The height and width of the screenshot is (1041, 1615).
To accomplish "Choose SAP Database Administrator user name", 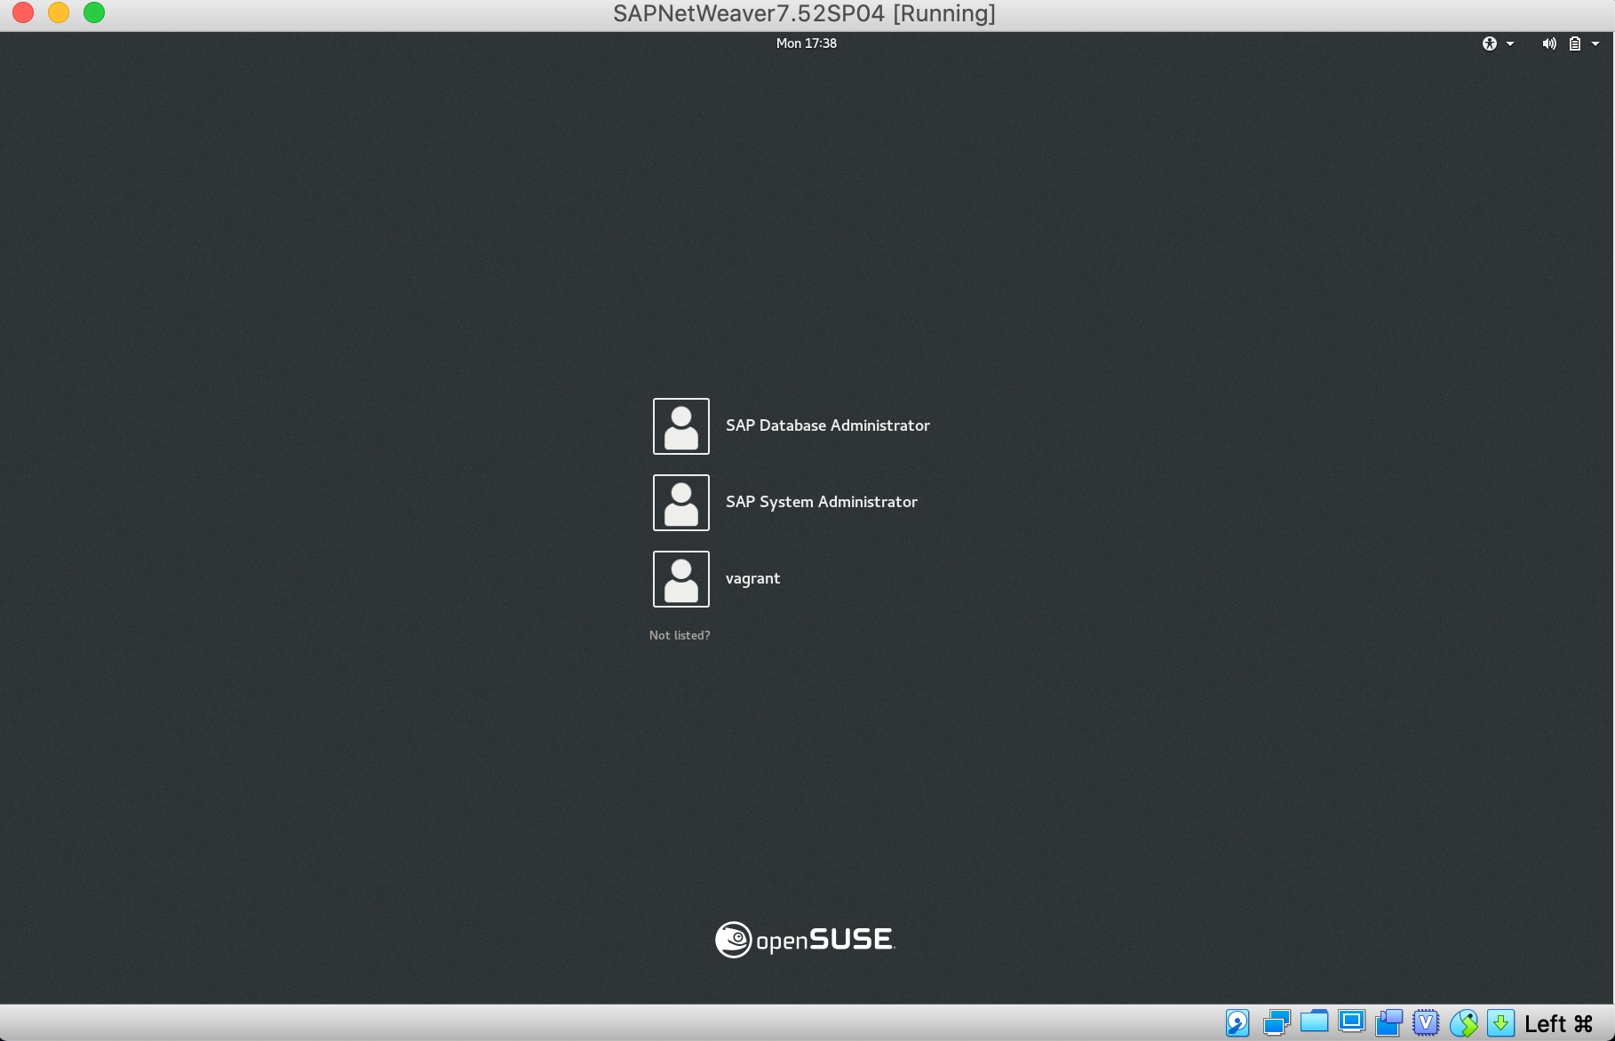I will click(827, 425).
